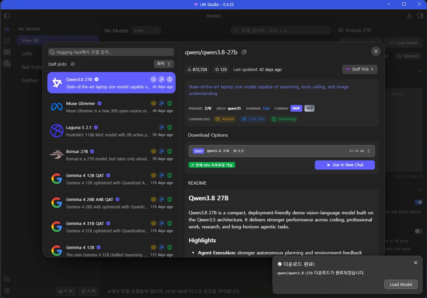Copy the qwen/qwen3.8-27b model name
The height and width of the screenshot is (298, 427).
(244, 52)
